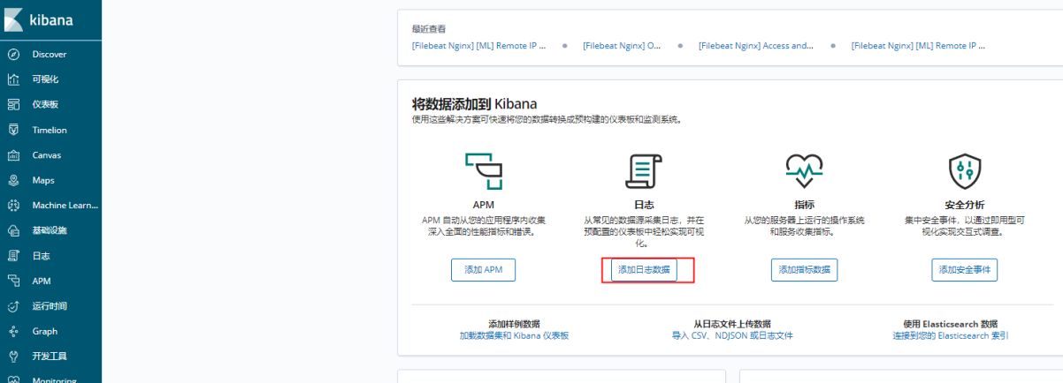Open the 基础设施 icon in sidebar
This screenshot has width=1063, height=383.
tap(13, 230)
